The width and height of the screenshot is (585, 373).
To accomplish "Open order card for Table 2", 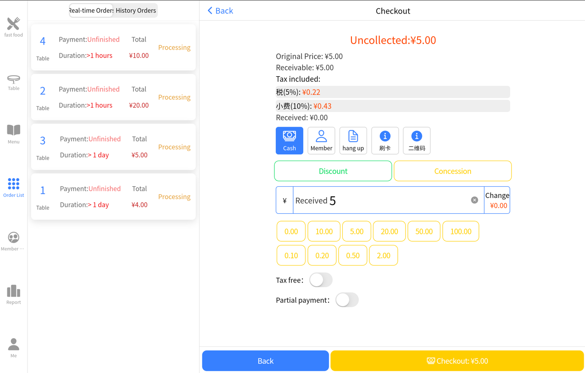I will click(x=113, y=97).
